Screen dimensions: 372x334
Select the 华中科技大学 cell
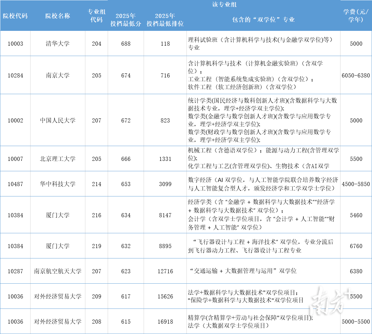(58, 184)
